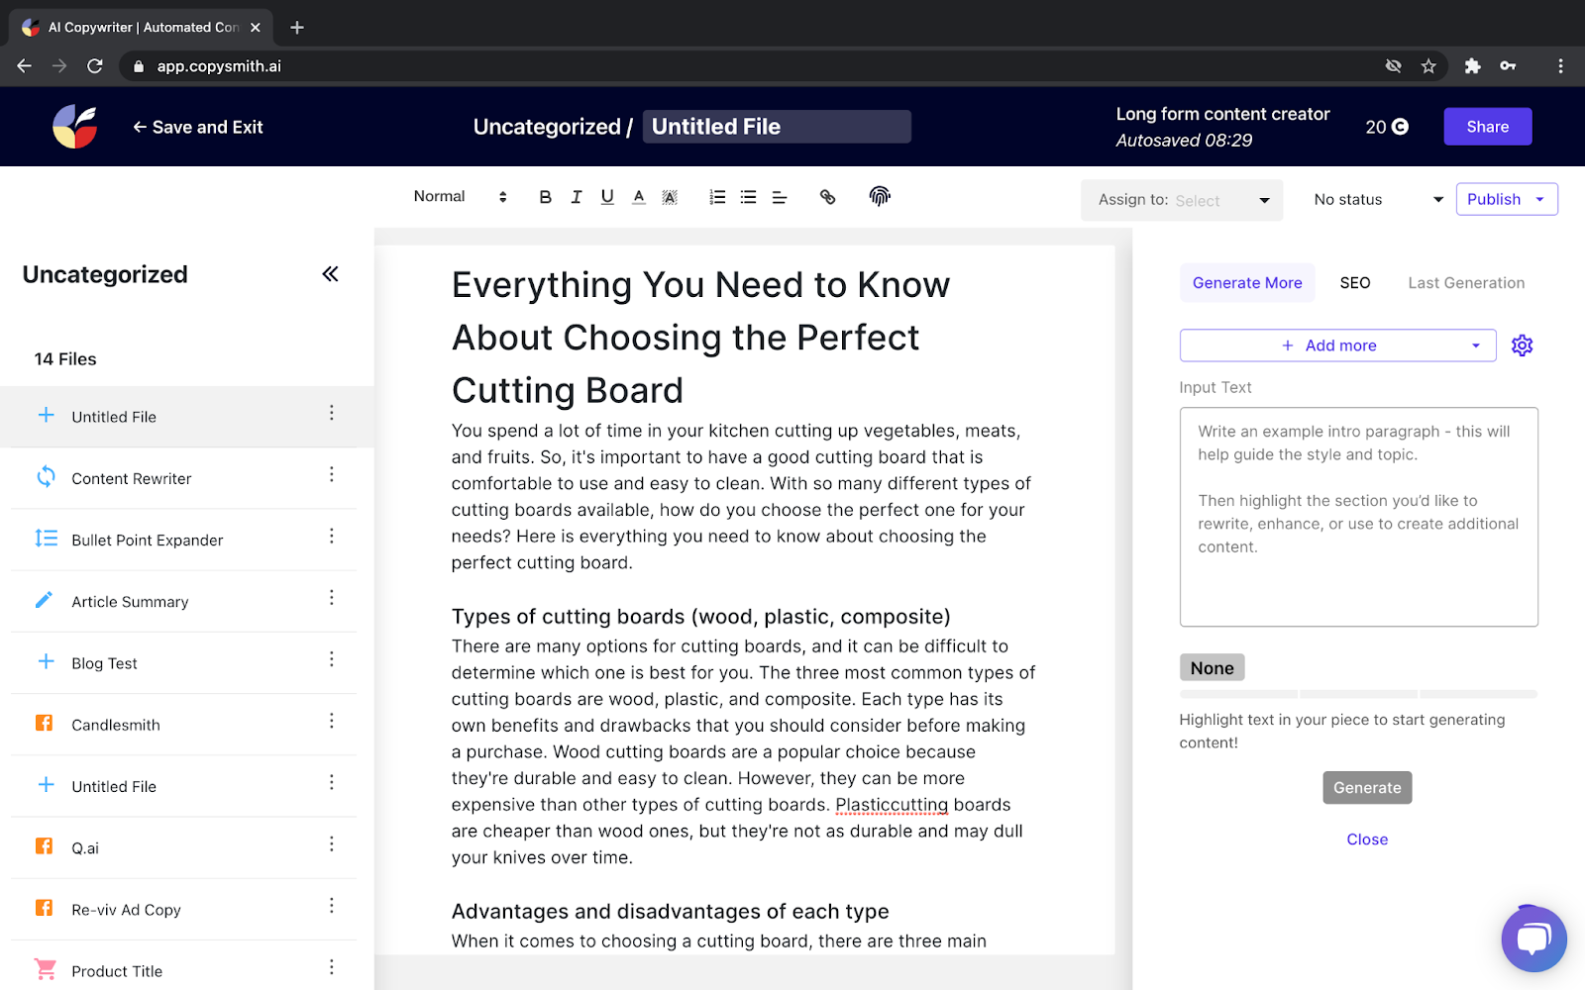Open the browser password key icon
Image resolution: width=1585 pixels, height=990 pixels.
pos(1508,66)
